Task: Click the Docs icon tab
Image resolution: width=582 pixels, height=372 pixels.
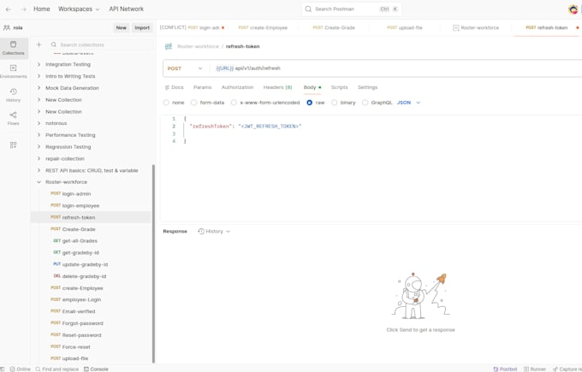Action: (174, 87)
